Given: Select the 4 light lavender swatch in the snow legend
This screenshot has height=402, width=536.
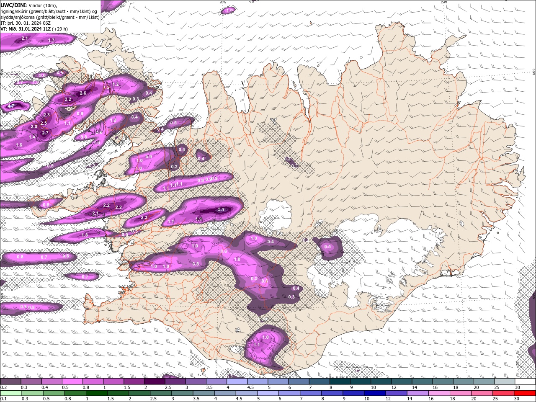Looking at the screenshot, I should pyautogui.click(x=237, y=381).
